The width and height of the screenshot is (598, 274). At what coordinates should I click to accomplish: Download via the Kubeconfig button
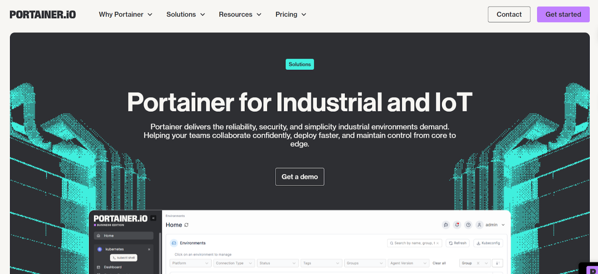[488, 243]
